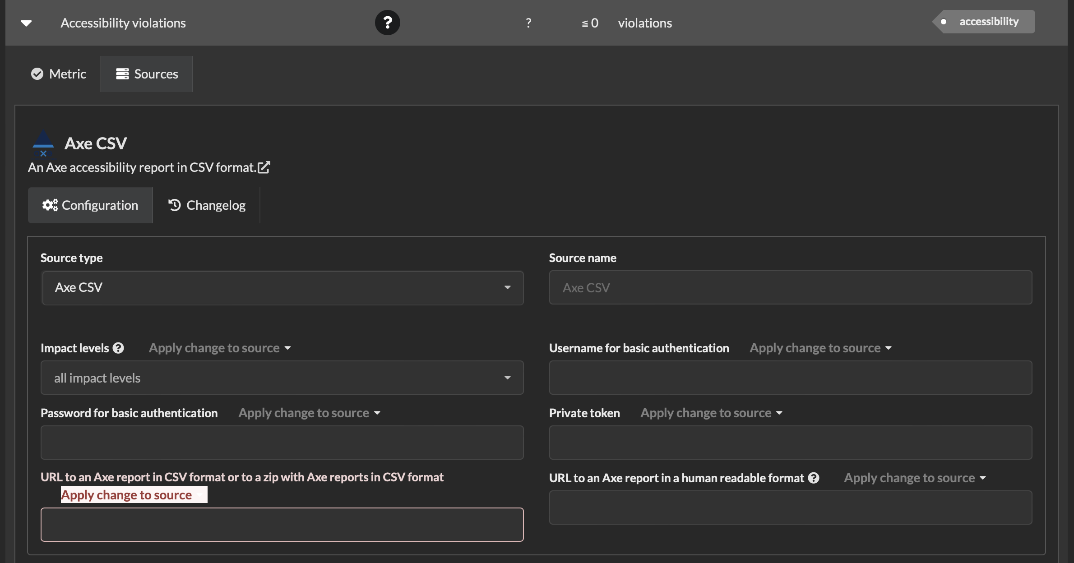
Task: Click the Accessibility violations metric name
Action: (123, 23)
